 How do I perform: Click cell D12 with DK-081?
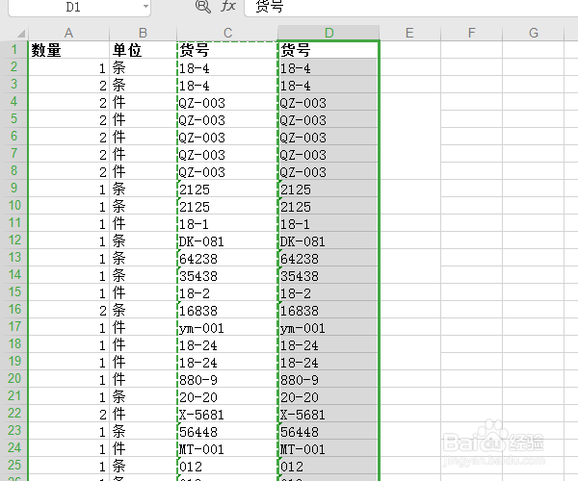click(x=328, y=240)
